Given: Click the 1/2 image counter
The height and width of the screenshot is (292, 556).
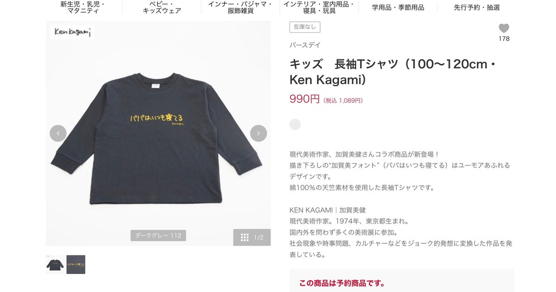Looking at the screenshot, I should pyautogui.click(x=259, y=237).
